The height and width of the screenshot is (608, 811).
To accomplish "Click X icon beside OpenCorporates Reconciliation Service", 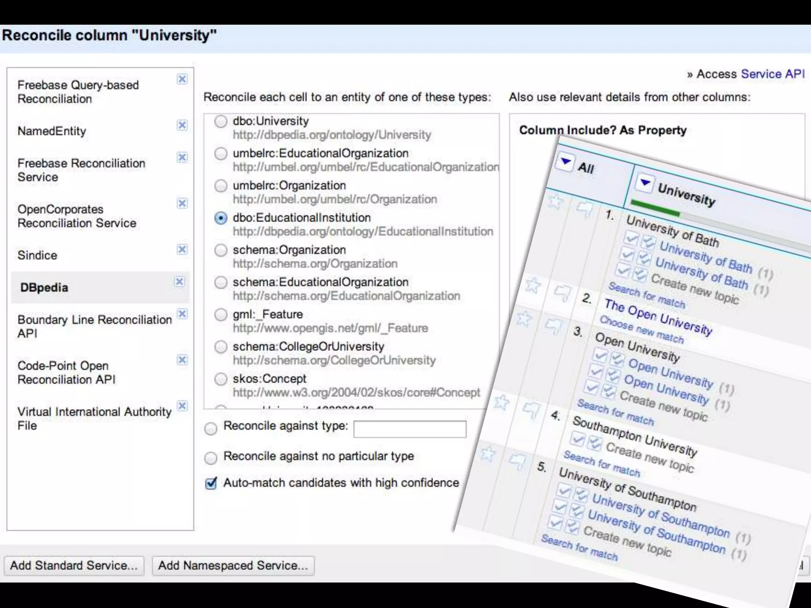I will pos(182,203).
